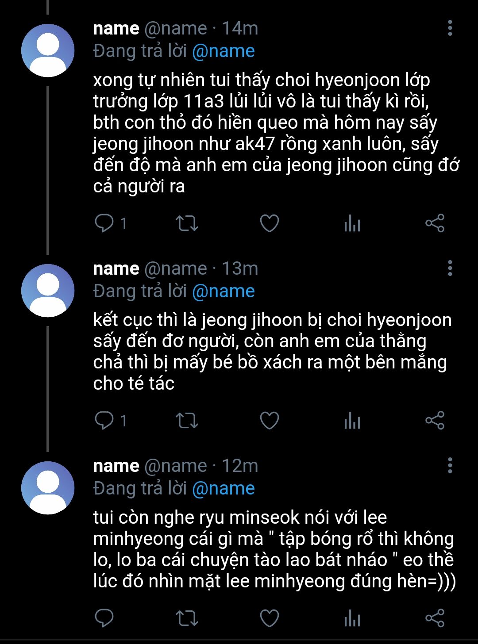478x644 pixels.
Task: Retweet the tweet posted 13m ago
Action: pos(187,421)
